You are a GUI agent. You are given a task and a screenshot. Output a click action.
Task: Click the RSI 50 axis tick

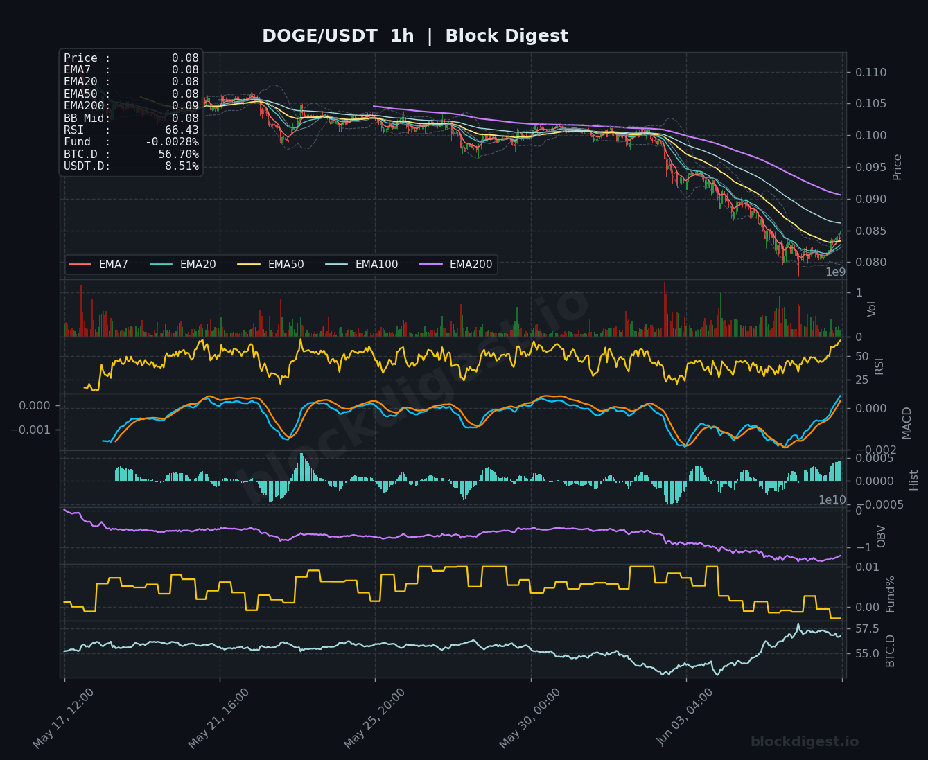point(862,357)
